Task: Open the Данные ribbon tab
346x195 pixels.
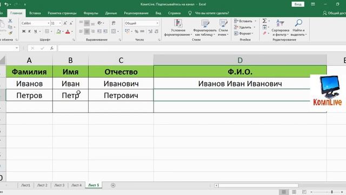Action: click(111, 13)
